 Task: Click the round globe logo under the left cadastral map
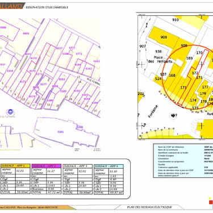(10, 112)
